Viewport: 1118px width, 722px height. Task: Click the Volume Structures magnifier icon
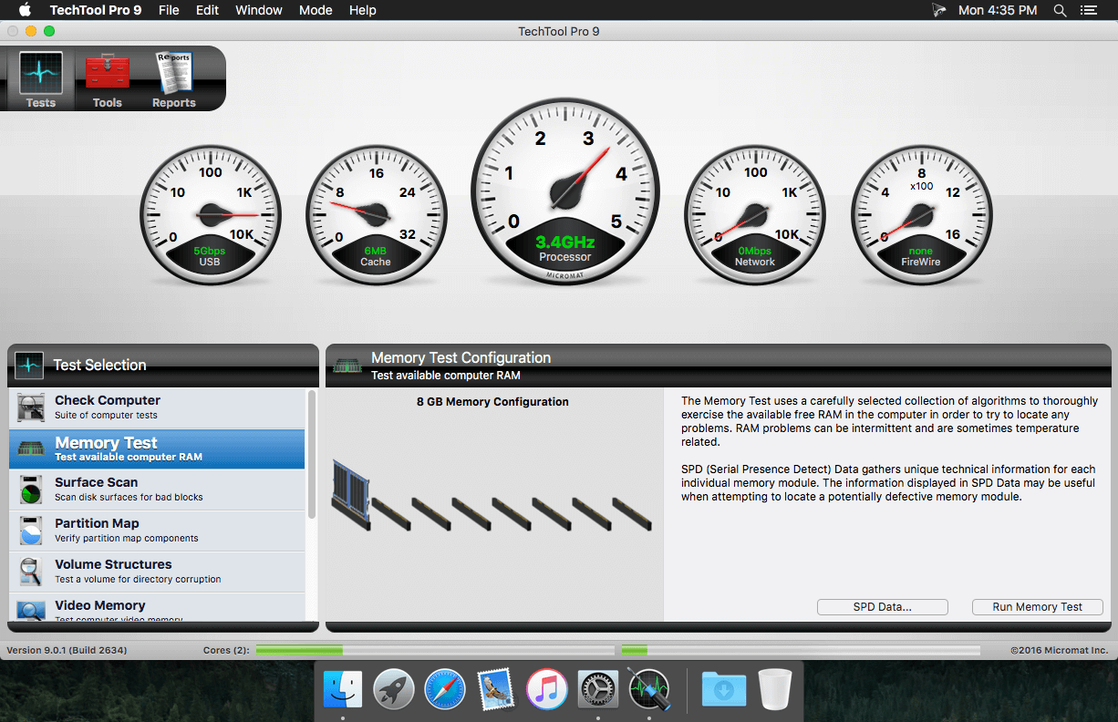tap(31, 572)
